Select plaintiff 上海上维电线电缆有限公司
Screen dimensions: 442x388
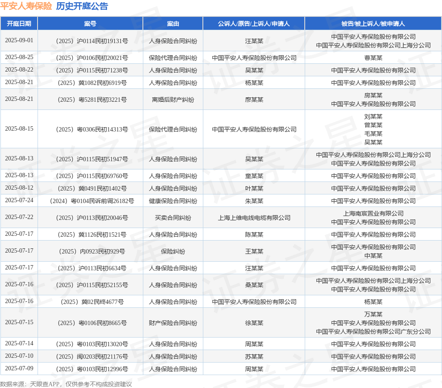tap(254, 218)
